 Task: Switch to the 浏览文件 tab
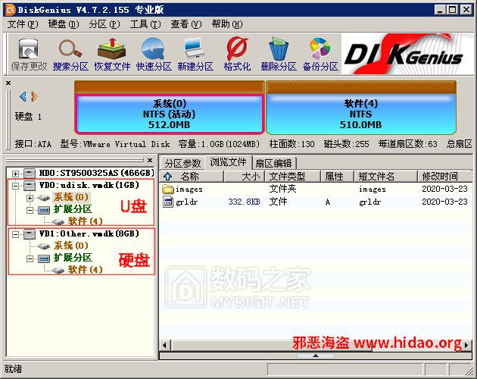click(228, 162)
